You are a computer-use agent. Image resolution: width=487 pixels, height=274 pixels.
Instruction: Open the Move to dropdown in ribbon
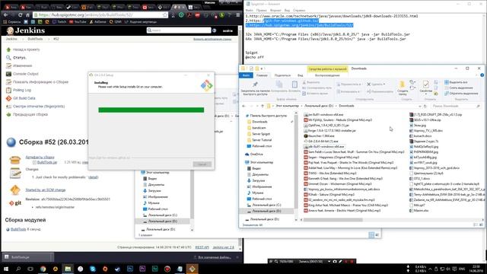349,84
